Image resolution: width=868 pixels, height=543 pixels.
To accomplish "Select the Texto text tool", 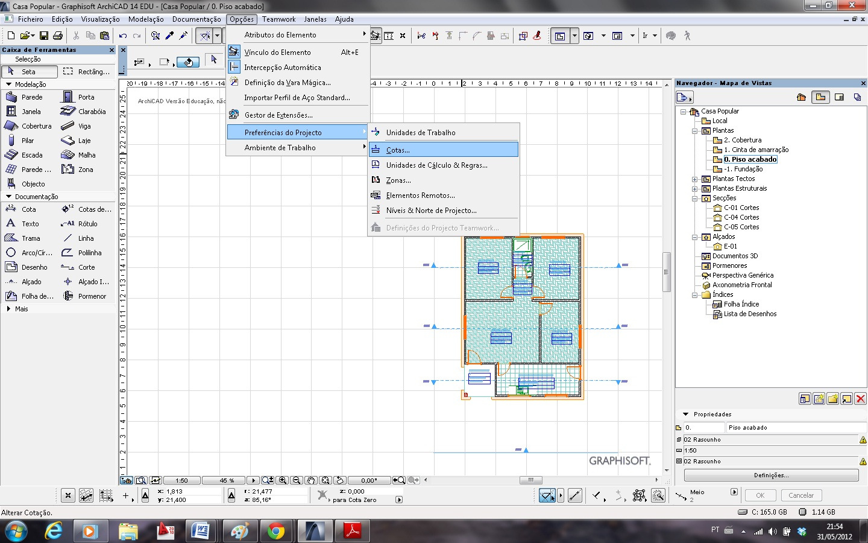I will coord(29,223).
